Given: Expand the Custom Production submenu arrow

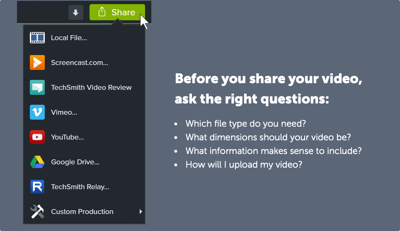Looking at the screenshot, I should [x=141, y=212].
